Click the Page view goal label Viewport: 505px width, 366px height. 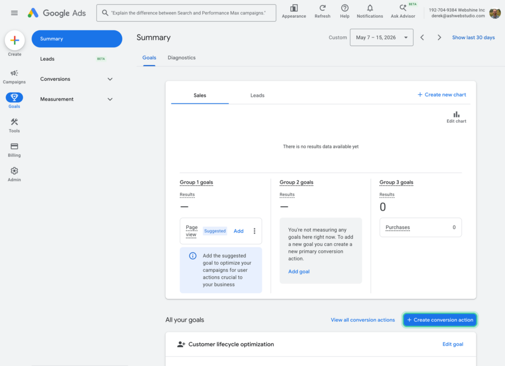[x=192, y=231]
